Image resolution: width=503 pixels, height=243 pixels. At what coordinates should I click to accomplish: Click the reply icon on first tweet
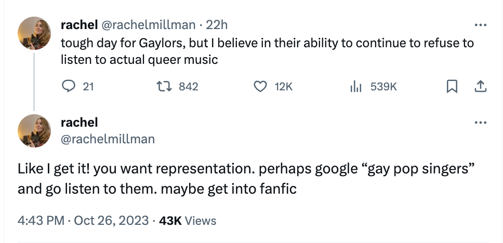69,87
